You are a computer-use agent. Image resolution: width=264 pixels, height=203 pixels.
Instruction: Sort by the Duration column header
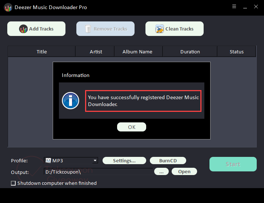coord(190,52)
